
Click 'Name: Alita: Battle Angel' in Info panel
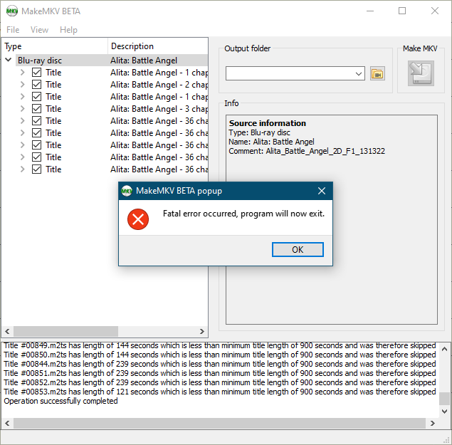pos(271,142)
